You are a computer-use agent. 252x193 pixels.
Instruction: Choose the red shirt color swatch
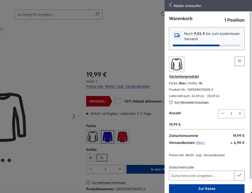(x=123, y=137)
